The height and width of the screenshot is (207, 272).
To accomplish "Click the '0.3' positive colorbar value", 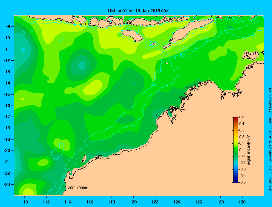I will point(242,130).
